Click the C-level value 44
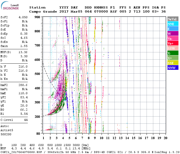This screenshot has width=180, height=154. pyautogui.click(x=26, y=120)
